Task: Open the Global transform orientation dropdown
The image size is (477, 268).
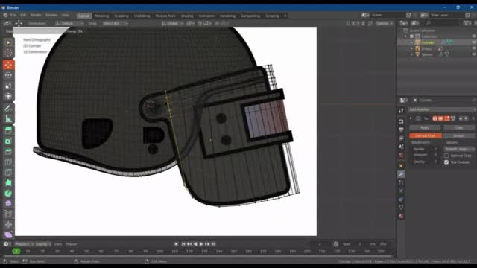Action: coord(172,23)
